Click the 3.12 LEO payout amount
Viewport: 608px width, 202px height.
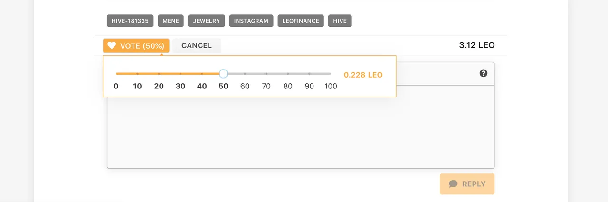(477, 45)
